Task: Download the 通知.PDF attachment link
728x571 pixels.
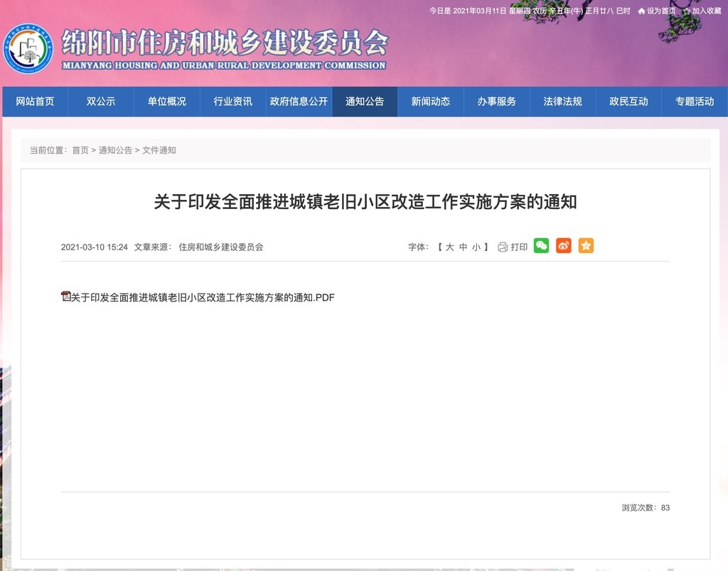Action: 203,297
